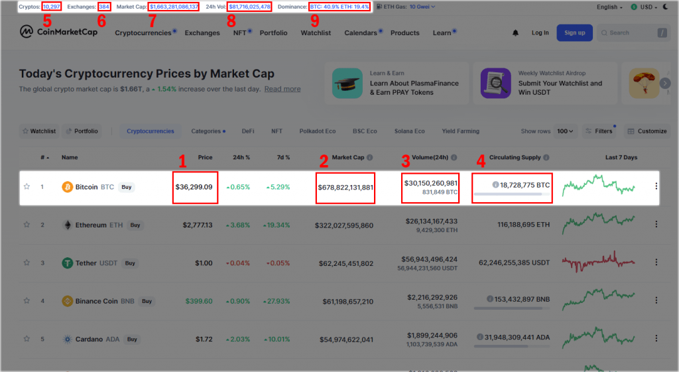This screenshot has width=679, height=372.
Task: Star Bitcoin to add to watchlist
Action: click(x=27, y=186)
